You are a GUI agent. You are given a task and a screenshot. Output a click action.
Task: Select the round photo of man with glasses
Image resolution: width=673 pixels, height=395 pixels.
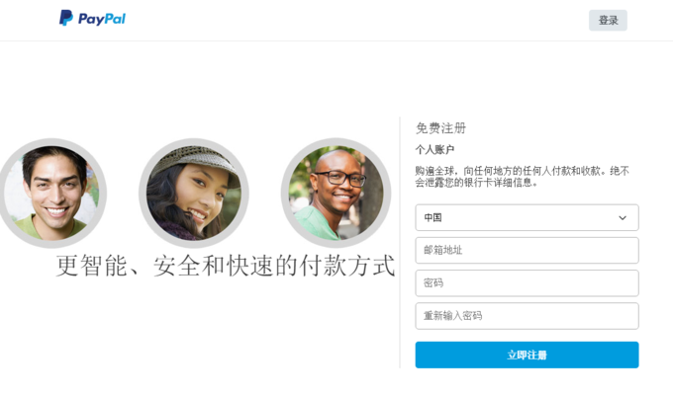336,193
